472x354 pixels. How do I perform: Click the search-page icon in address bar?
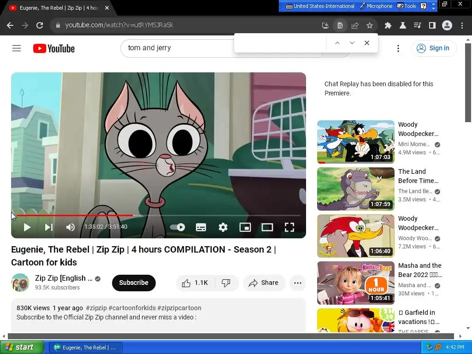tap(340, 26)
